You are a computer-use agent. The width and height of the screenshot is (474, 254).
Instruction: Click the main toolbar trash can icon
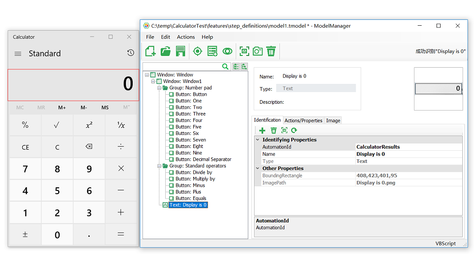click(x=271, y=51)
